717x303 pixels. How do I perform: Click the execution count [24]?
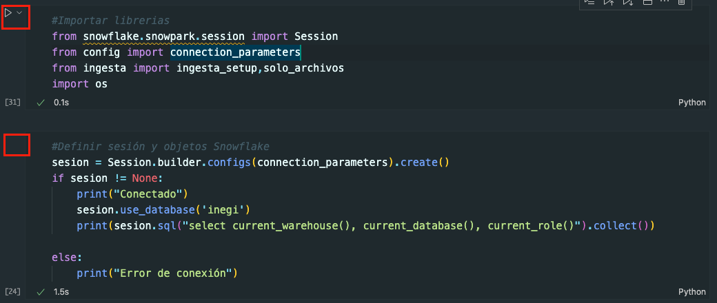point(12,292)
